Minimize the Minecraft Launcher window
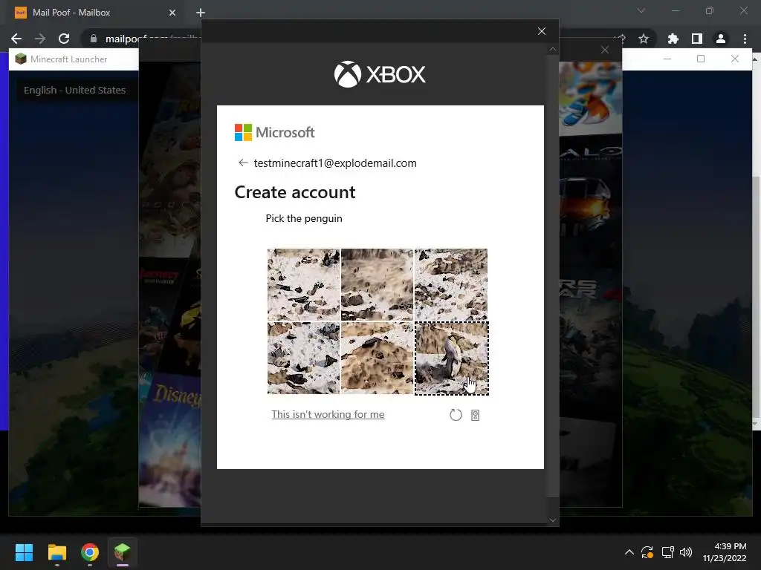761x570 pixels. [667, 59]
